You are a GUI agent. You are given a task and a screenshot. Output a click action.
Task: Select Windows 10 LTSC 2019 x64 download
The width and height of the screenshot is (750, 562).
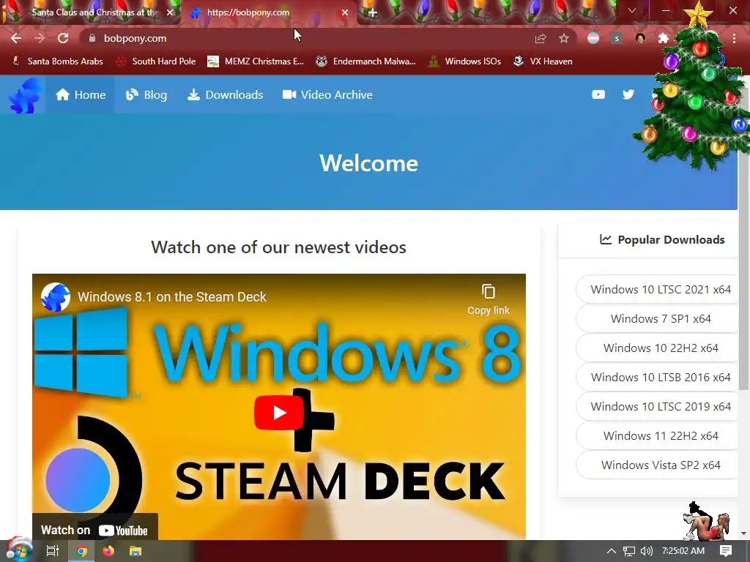tap(657, 406)
